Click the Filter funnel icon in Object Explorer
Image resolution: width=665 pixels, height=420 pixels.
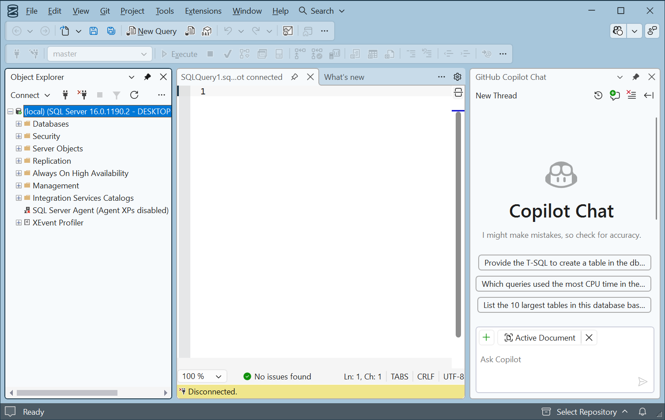click(117, 95)
